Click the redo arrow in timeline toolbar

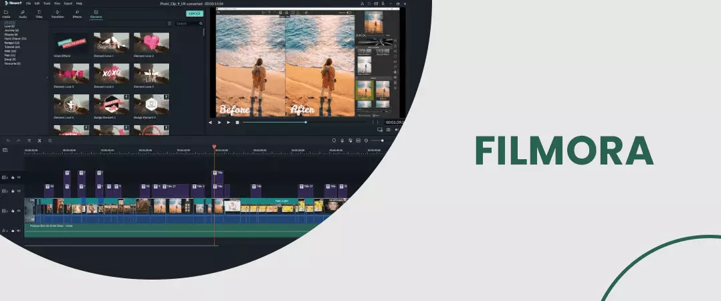tap(19, 140)
